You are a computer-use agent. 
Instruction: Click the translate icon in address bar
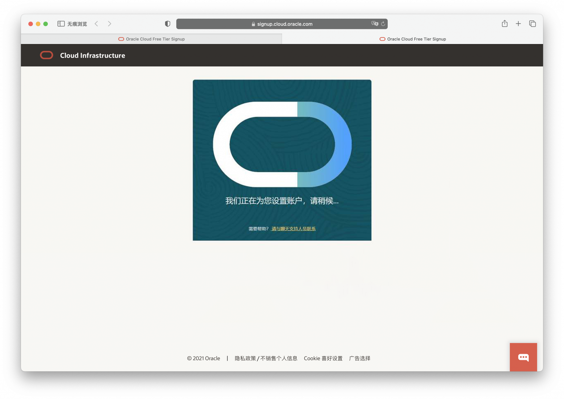coord(375,24)
